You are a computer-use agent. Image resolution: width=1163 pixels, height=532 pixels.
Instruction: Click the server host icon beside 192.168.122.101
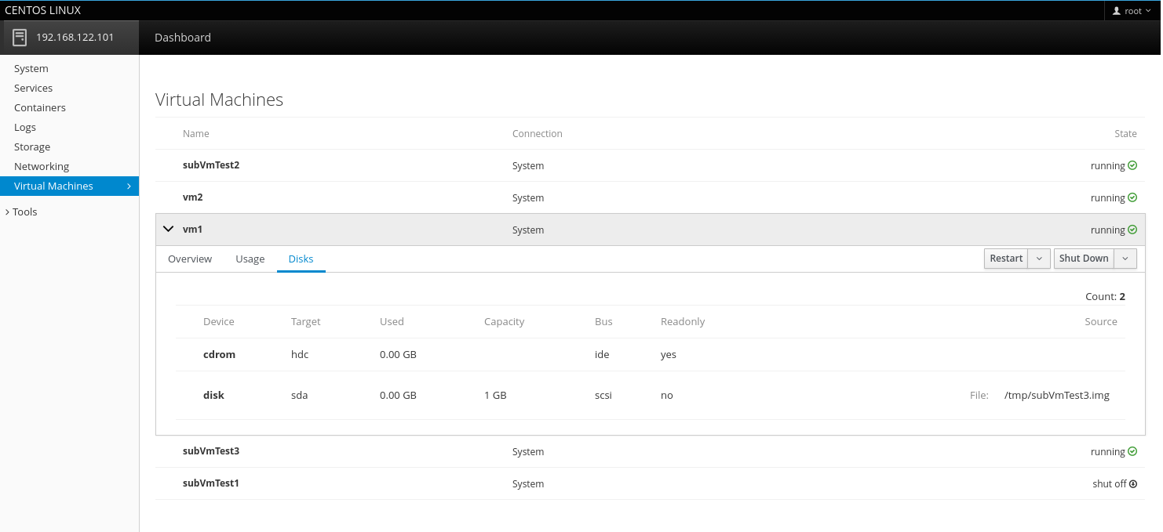click(20, 38)
